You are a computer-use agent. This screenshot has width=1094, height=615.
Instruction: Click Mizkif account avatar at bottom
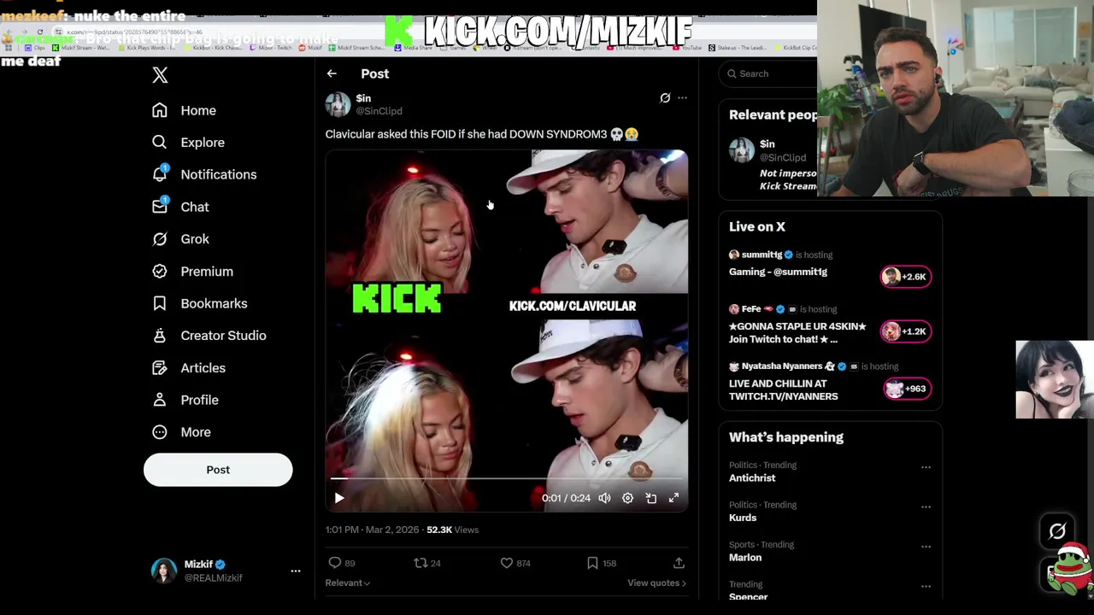point(164,571)
